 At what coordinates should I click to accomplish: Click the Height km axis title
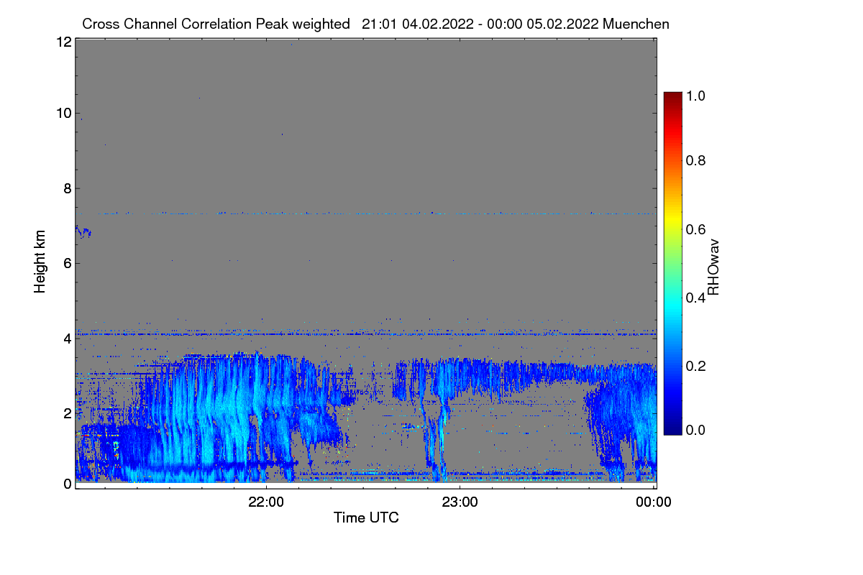click(40, 262)
